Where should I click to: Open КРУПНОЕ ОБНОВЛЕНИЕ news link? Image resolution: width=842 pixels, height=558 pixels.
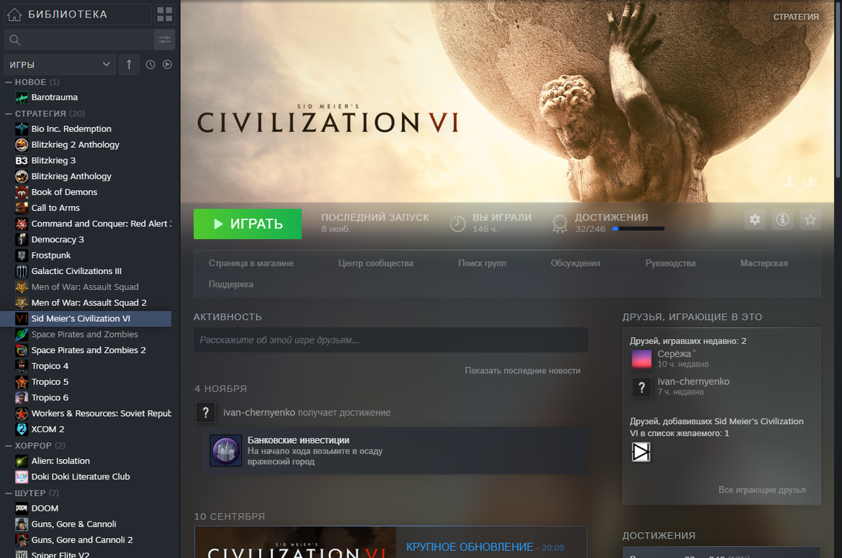[x=469, y=547]
